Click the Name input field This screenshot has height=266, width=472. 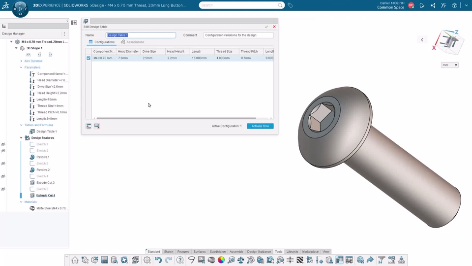click(x=141, y=35)
